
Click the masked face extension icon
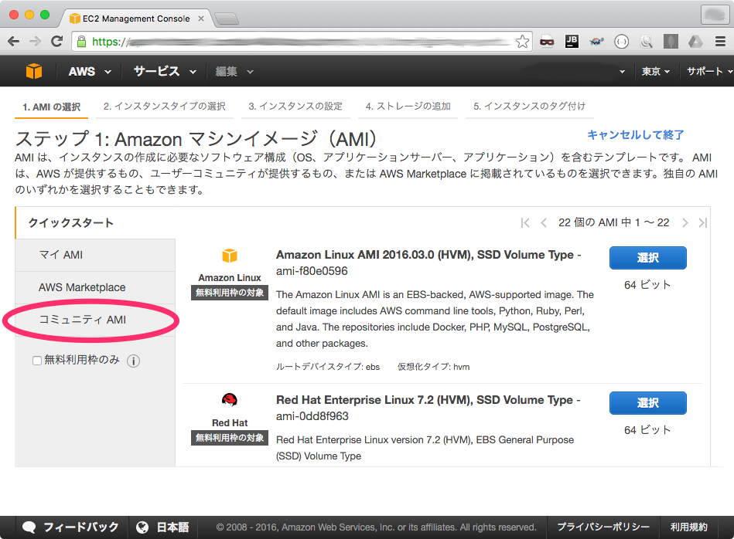pyautogui.click(x=547, y=42)
